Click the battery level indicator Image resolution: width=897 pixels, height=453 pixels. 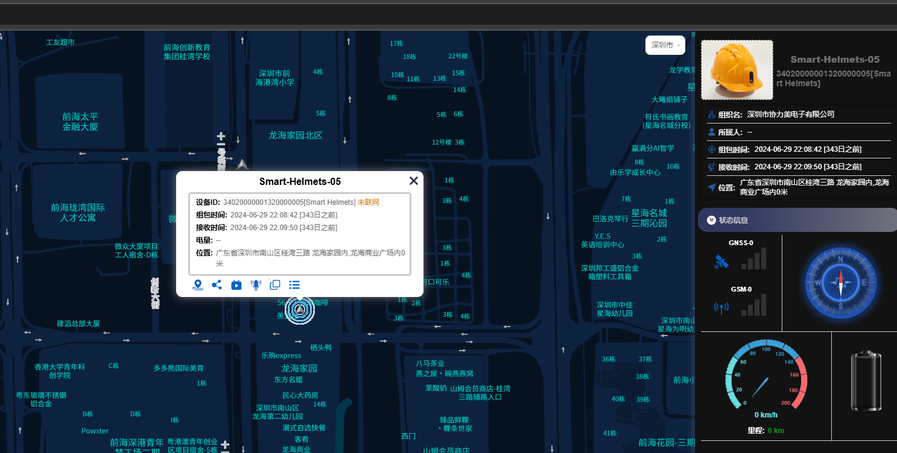tap(866, 382)
